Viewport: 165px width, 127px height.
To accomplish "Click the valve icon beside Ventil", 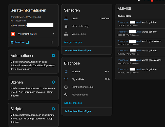I will tap(66, 19).
